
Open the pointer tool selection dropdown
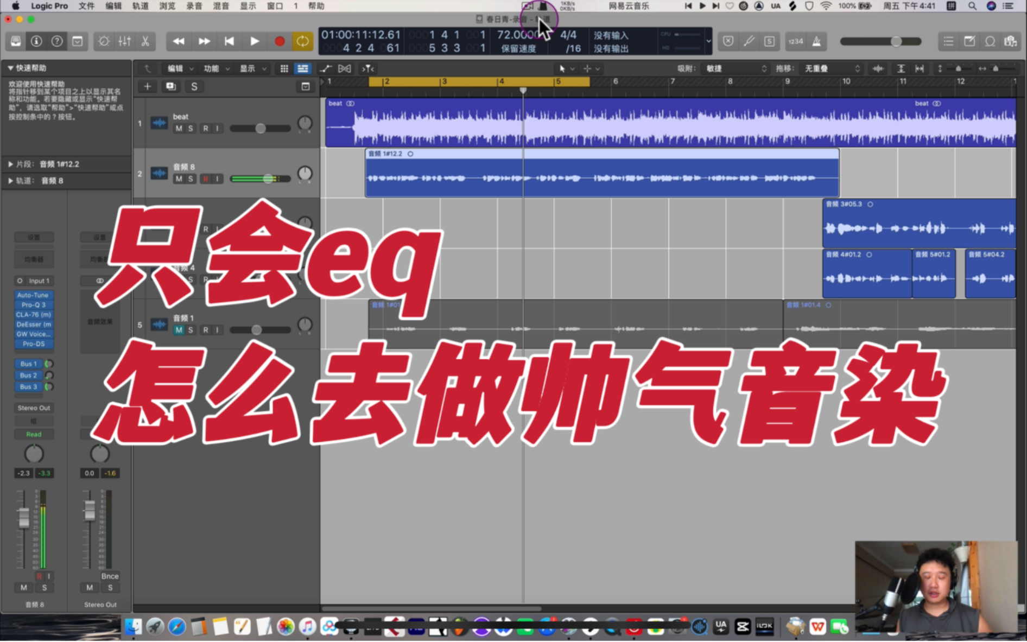tap(566, 68)
